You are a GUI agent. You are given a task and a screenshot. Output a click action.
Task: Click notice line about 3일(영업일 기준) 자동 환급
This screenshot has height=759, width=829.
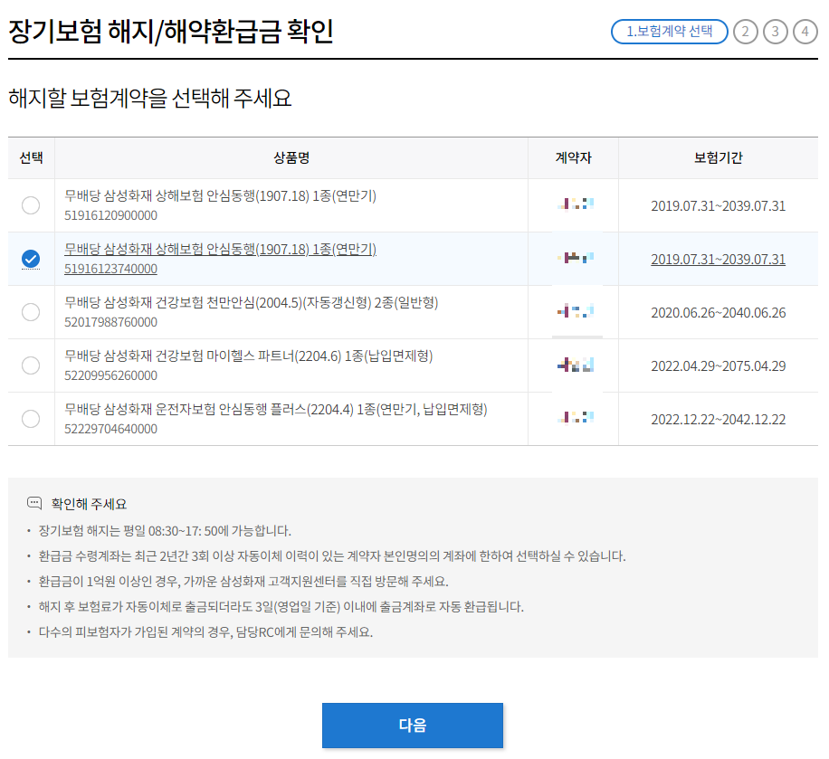click(x=281, y=607)
